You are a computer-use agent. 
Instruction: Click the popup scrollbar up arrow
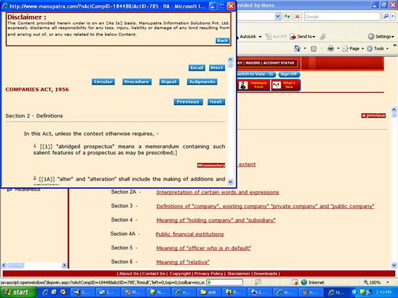click(230, 60)
